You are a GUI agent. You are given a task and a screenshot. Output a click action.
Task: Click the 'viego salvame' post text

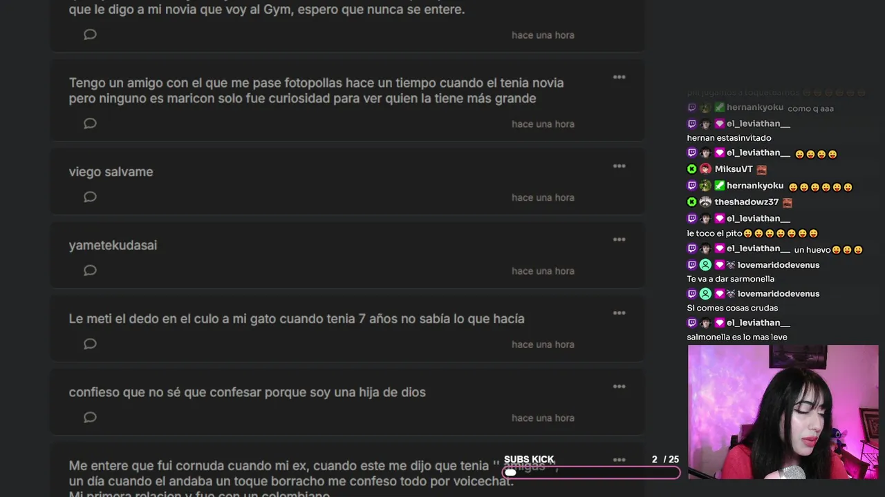click(111, 172)
